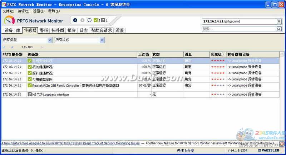286x155 pixels.
Task: Open the 设置 tab
Action: 120,30
